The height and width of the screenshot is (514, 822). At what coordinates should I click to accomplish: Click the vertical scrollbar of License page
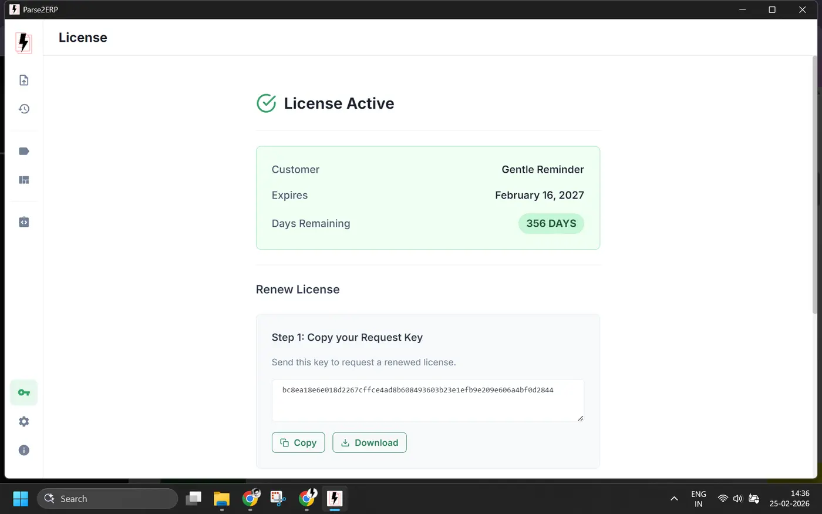point(814,185)
